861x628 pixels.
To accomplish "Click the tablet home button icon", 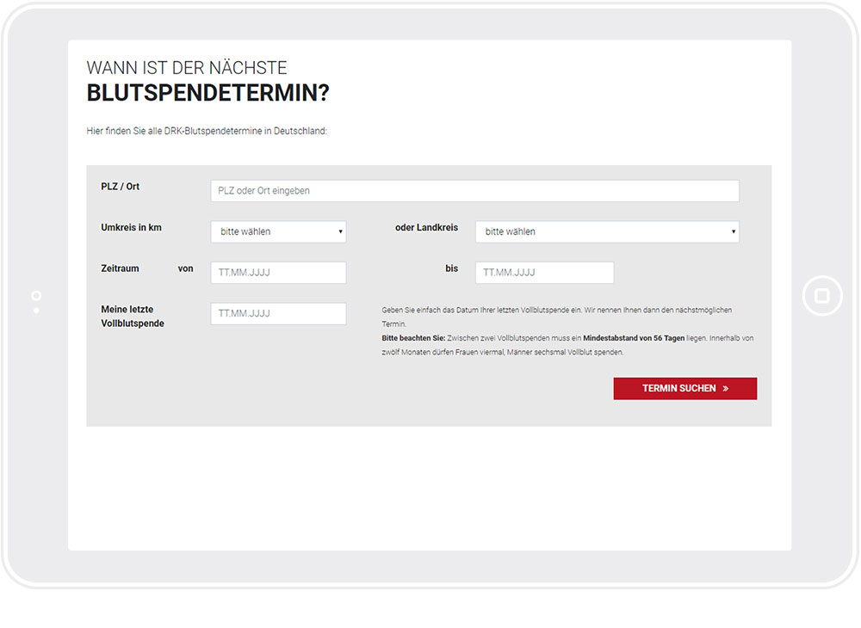I will [822, 296].
